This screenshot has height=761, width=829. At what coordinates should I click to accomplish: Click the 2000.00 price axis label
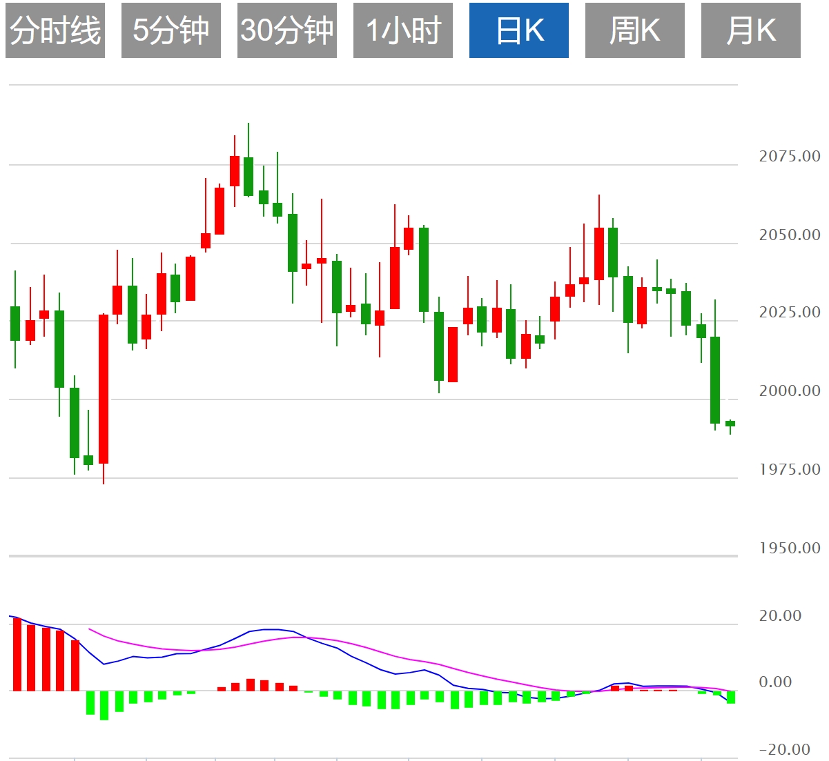(790, 391)
